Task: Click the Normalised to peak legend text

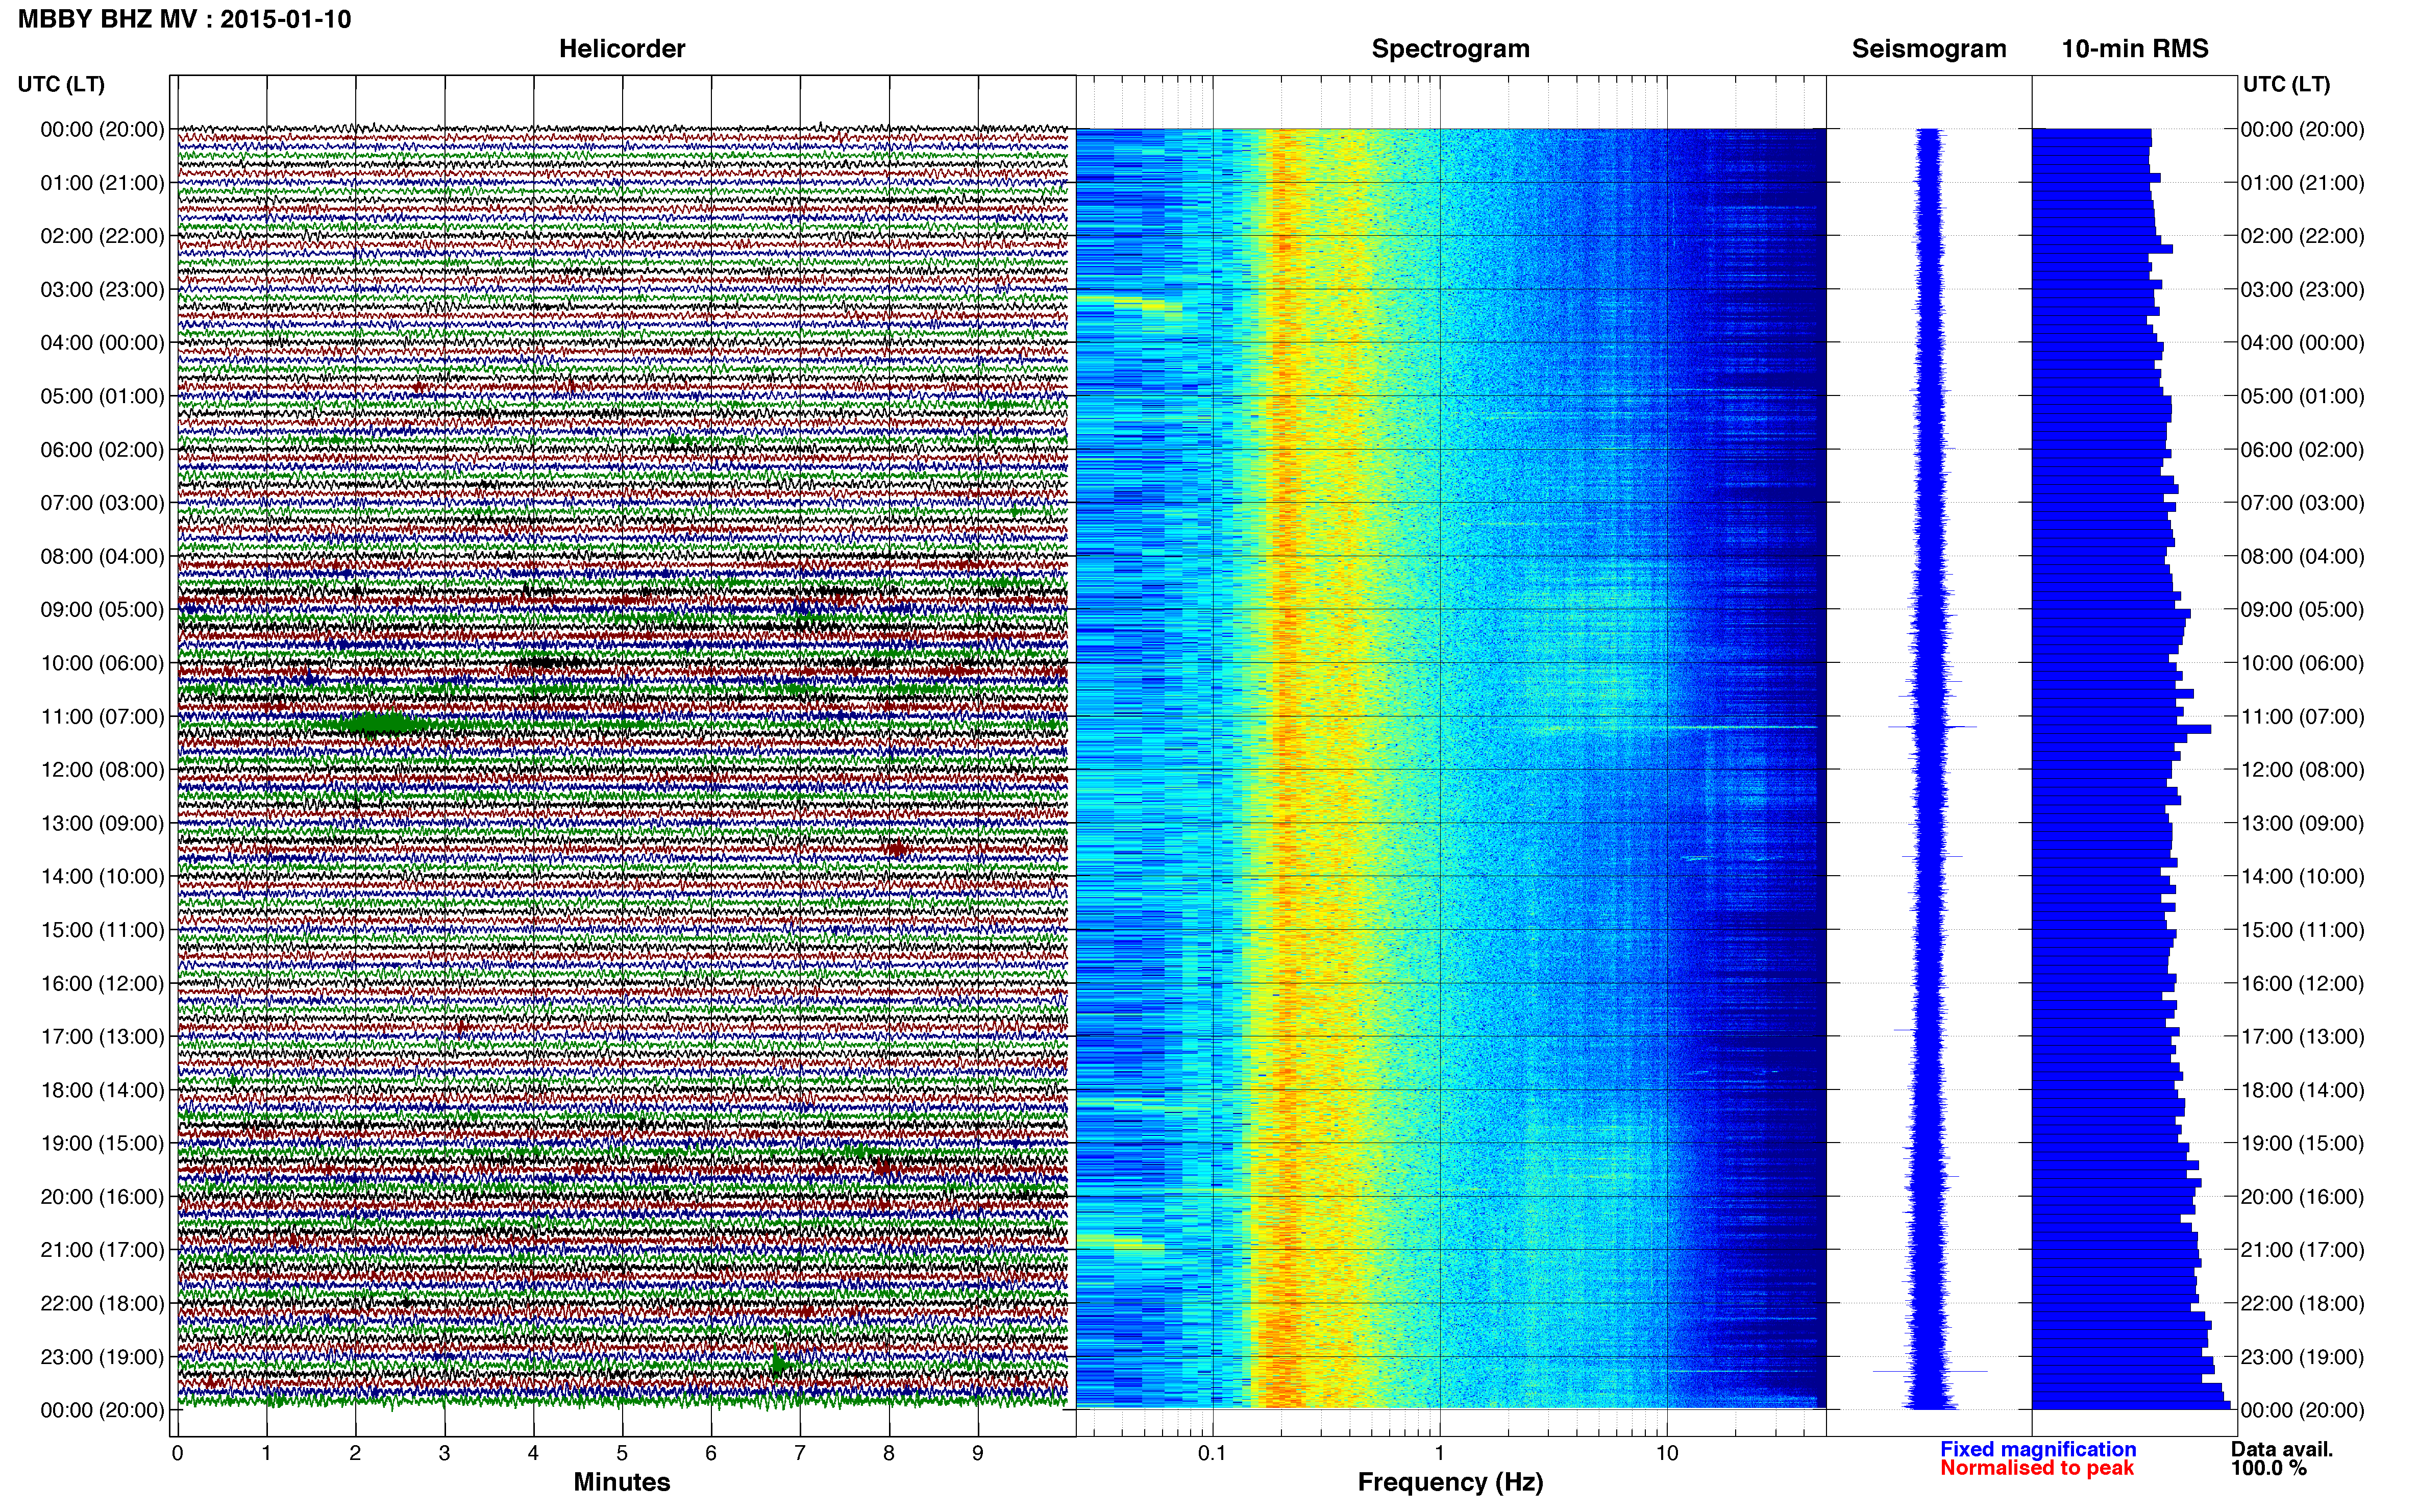Action: pyautogui.click(x=2037, y=1468)
